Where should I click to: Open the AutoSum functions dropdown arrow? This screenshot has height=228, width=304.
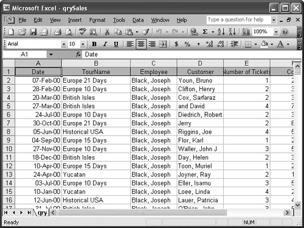[x=213, y=32]
